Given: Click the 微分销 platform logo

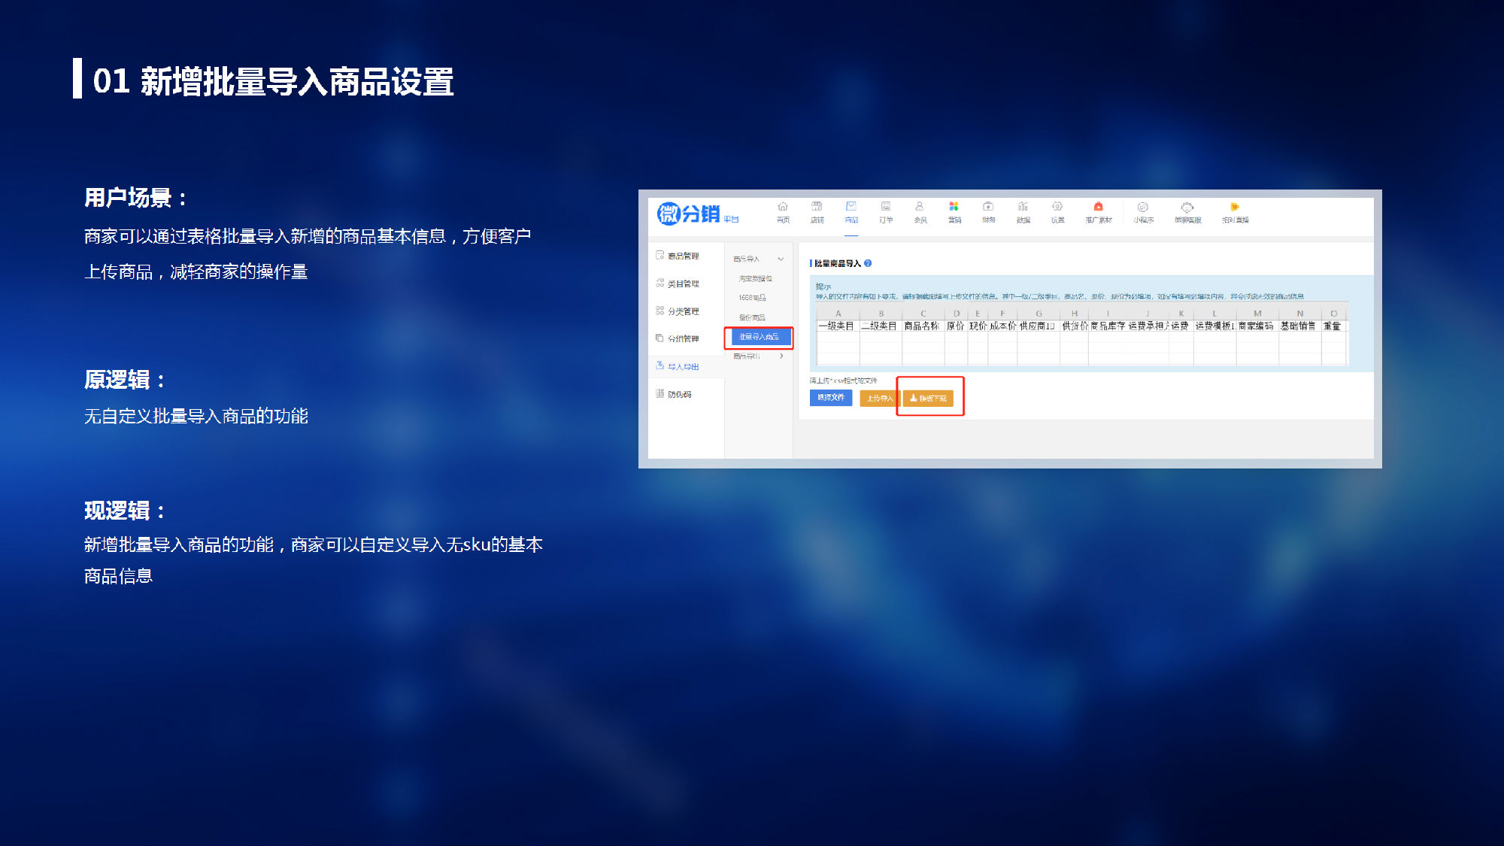Looking at the screenshot, I should click(689, 214).
